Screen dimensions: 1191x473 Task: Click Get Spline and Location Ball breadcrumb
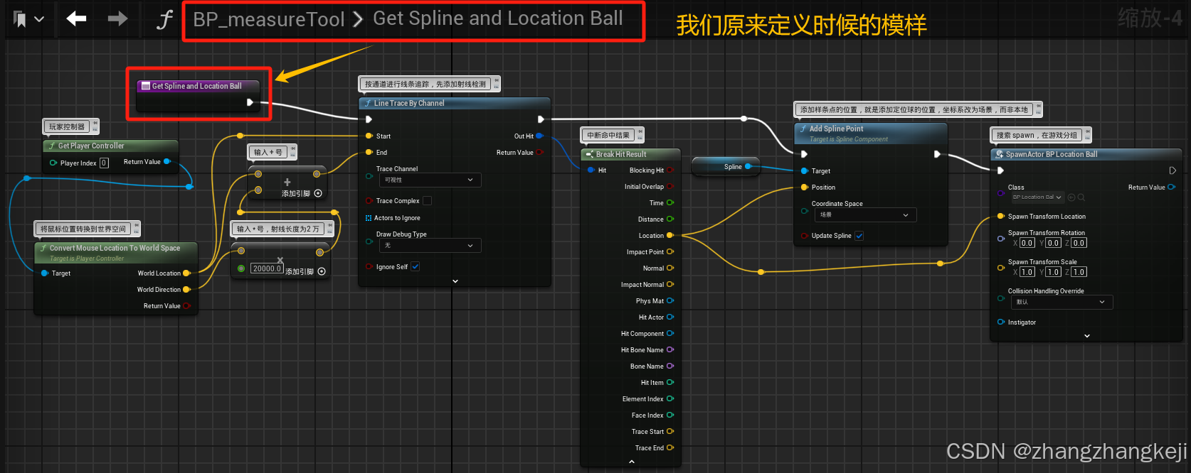coord(498,18)
